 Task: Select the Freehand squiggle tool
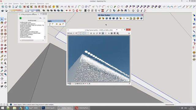point(6,27)
